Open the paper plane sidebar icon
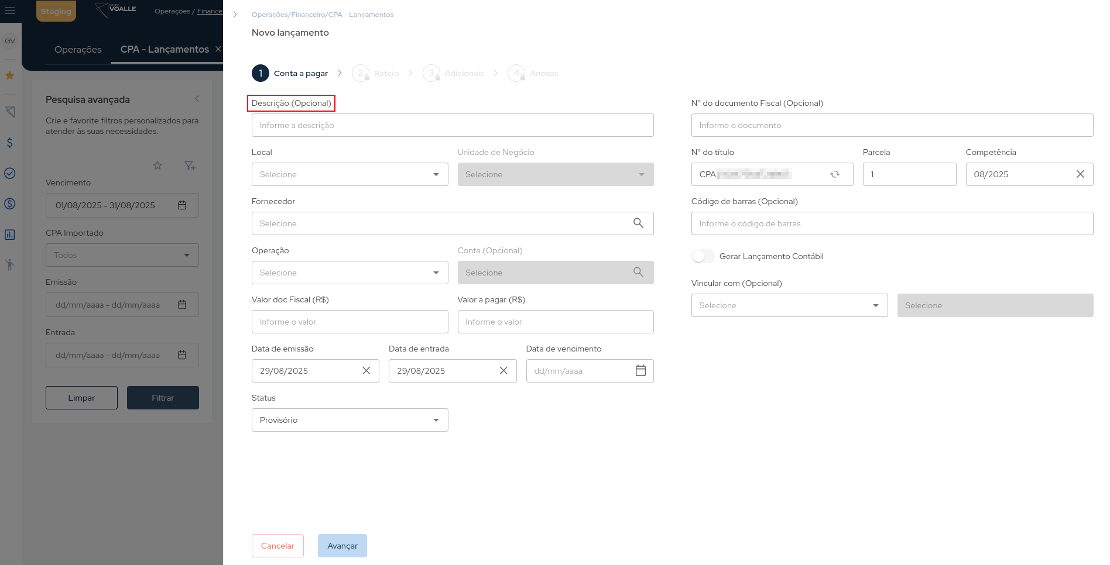The height and width of the screenshot is (565, 1110). [10, 112]
